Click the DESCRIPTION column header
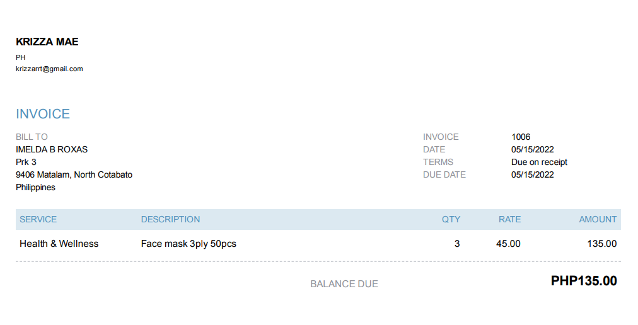 [x=170, y=219]
